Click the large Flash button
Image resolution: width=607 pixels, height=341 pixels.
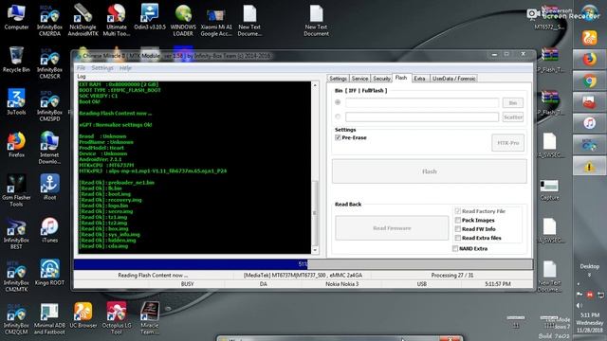coord(430,171)
